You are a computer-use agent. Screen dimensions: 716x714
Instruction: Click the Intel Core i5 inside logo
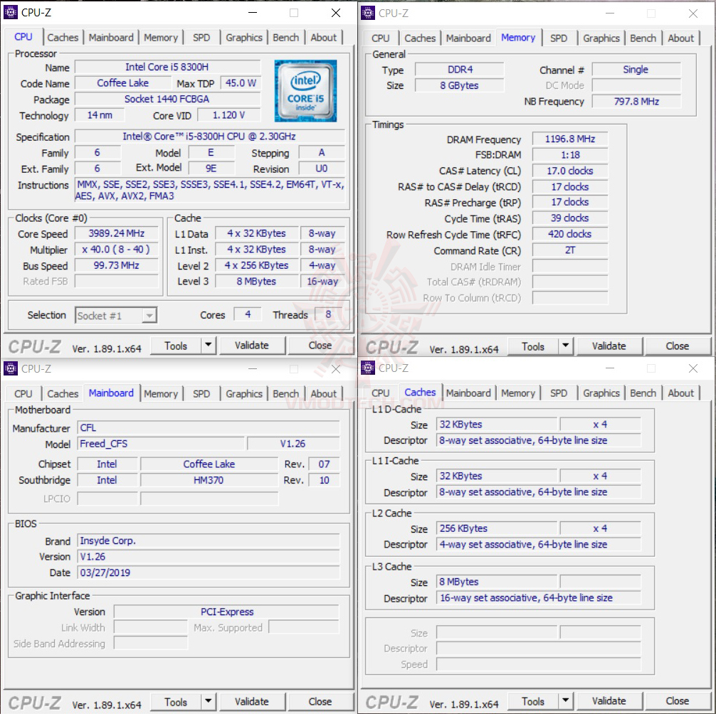pyautogui.click(x=305, y=91)
